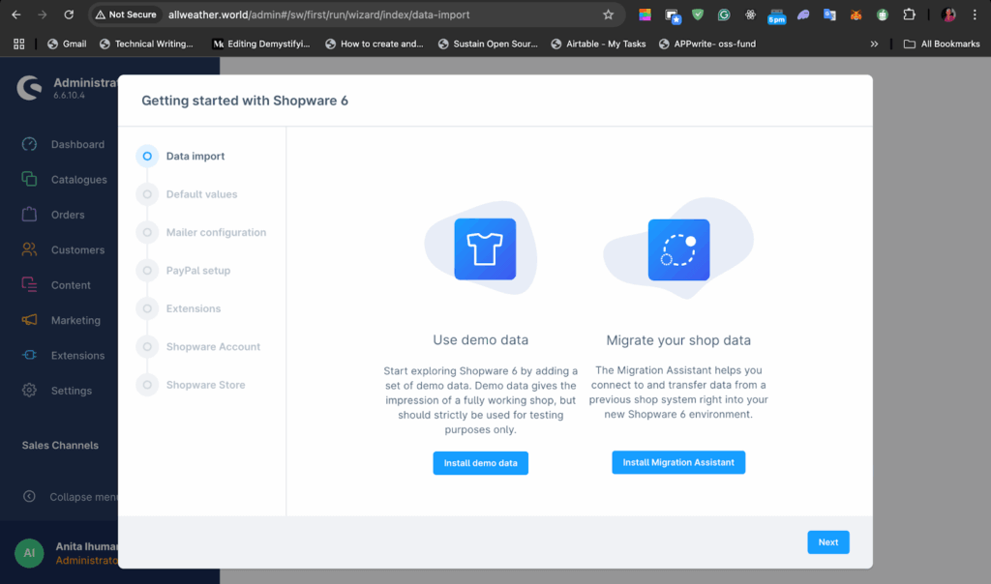Open the Anita Ihuman user menu
Image resolution: width=991 pixels, height=584 pixels.
click(x=67, y=553)
